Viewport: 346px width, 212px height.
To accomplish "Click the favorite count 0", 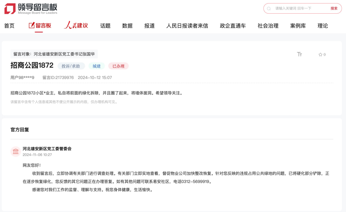I will click(x=324, y=54).
